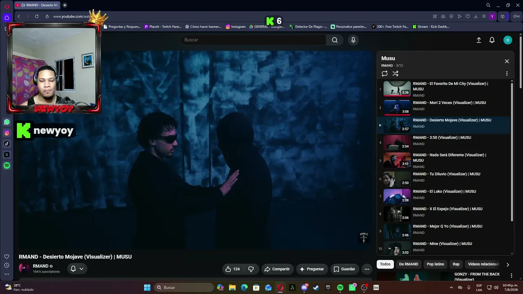Click the search magnifier in the title bar

pyautogui.click(x=488, y=5)
